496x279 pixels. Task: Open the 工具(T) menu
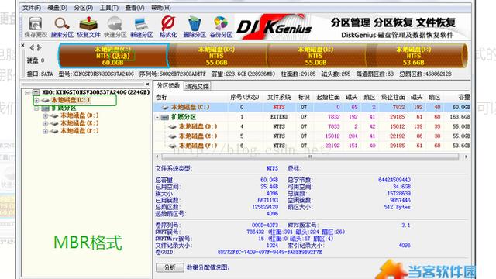(x=109, y=8)
